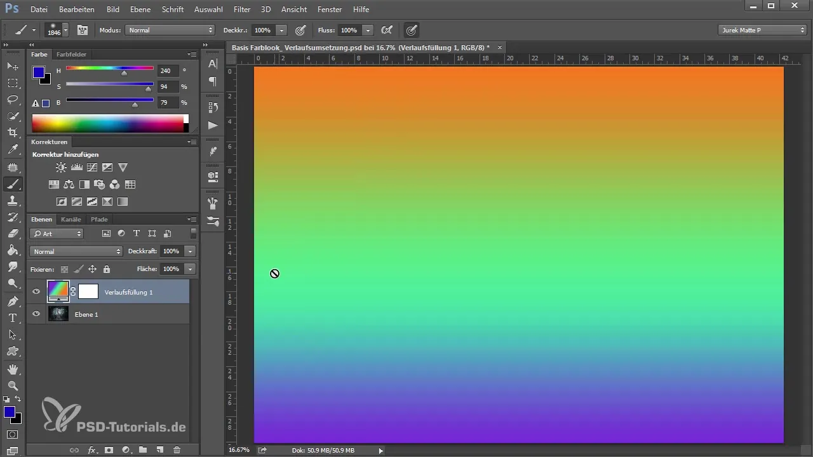
Task: Select the Path Selection tool
Action: pos(12,334)
